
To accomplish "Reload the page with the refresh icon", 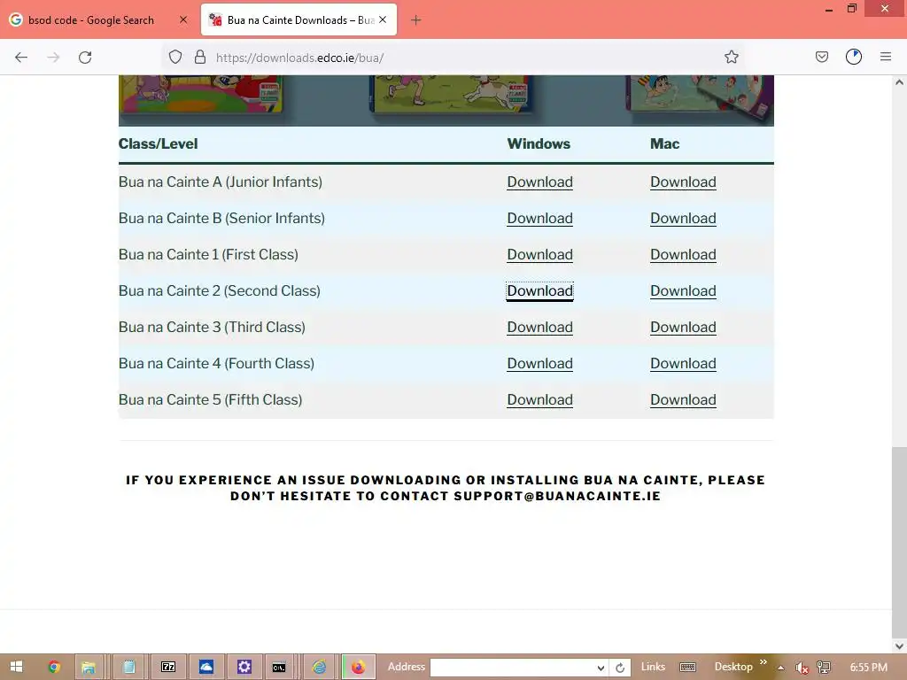I will pos(85,58).
